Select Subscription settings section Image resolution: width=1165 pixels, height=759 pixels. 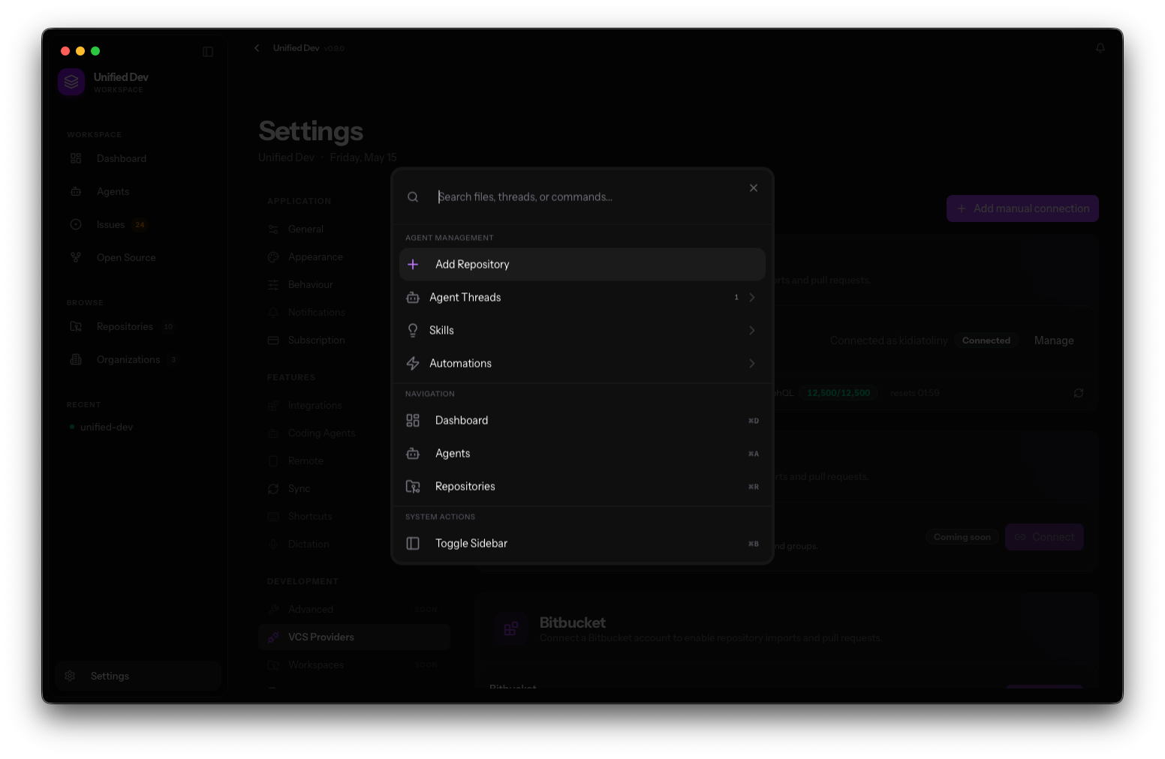click(354, 340)
